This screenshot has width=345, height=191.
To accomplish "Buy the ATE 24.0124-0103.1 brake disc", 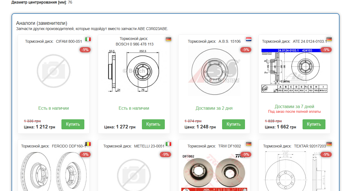I will click(314, 124).
